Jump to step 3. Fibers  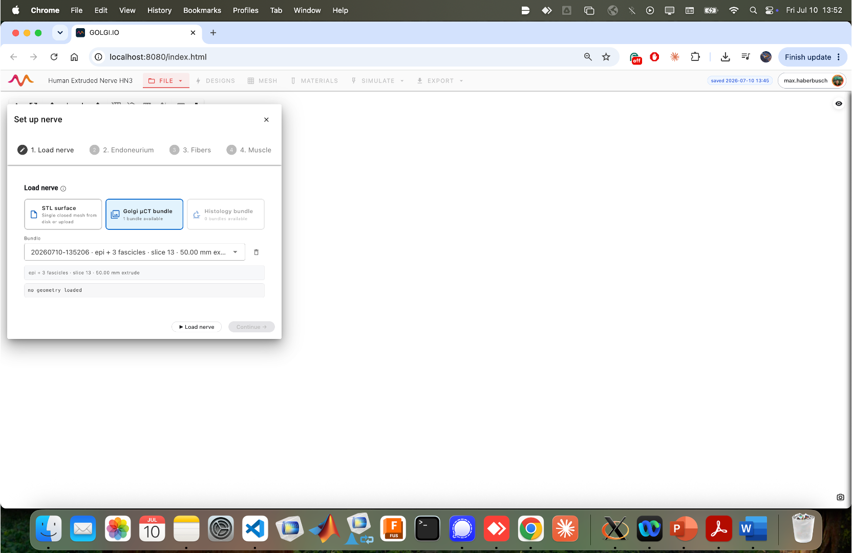190,150
